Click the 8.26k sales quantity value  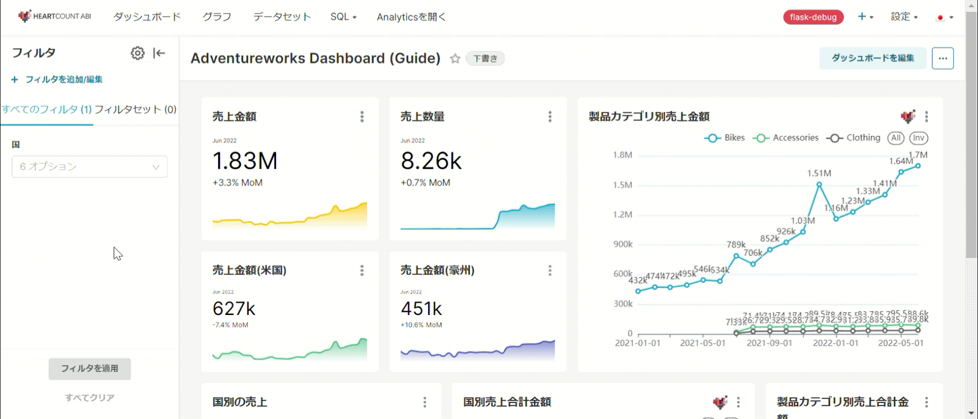pyautogui.click(x=431, y=161)
